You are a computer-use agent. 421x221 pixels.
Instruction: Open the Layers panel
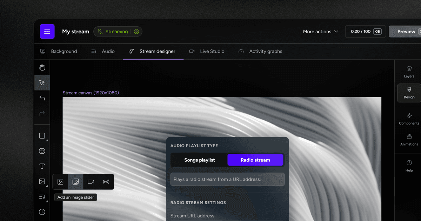click(x=409, y=72)
